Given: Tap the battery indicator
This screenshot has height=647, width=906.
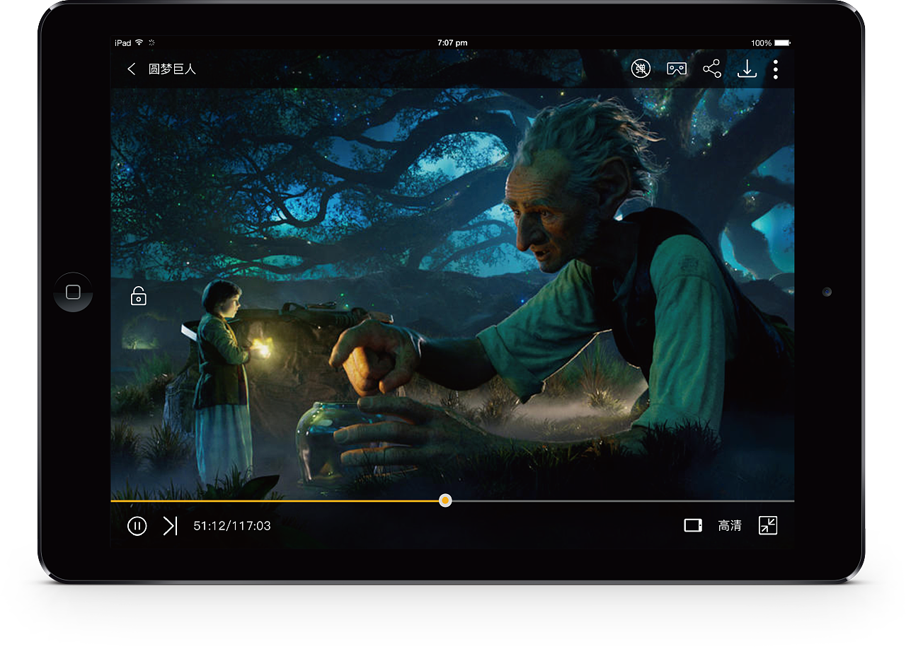Looking at the screenshot, I should coord(781,42).
